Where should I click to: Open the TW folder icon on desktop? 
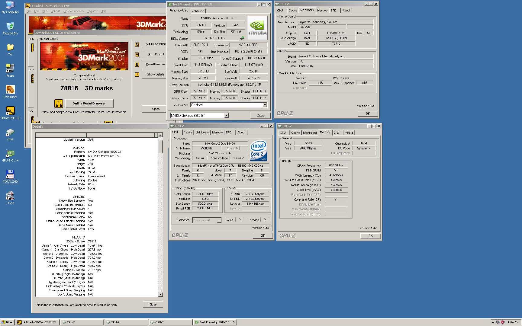tap(10, 50)
